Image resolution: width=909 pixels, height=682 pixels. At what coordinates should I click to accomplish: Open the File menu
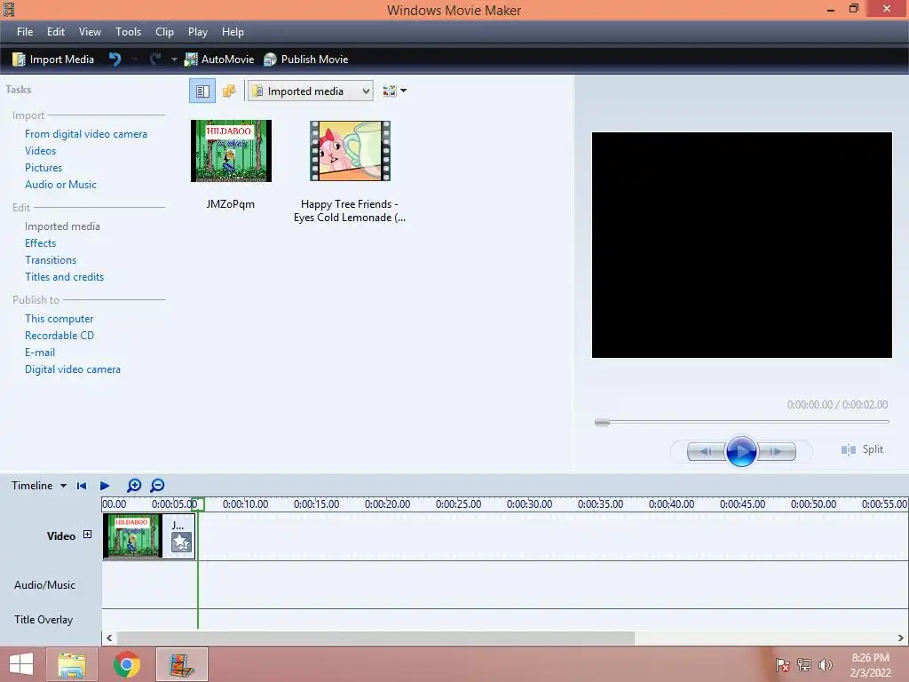pyautogui.click(x=25, y=32)
